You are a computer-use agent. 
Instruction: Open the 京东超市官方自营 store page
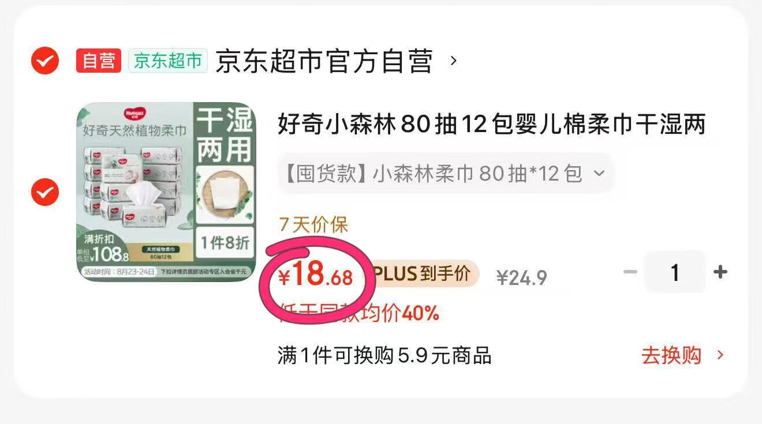pos(324,61)
